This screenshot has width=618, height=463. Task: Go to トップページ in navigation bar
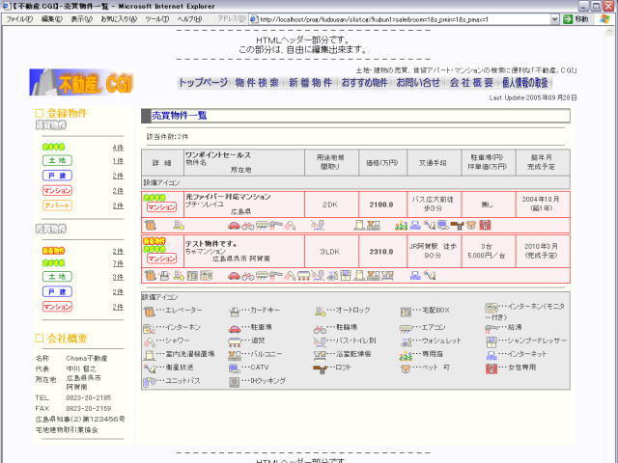coord(203,83)
